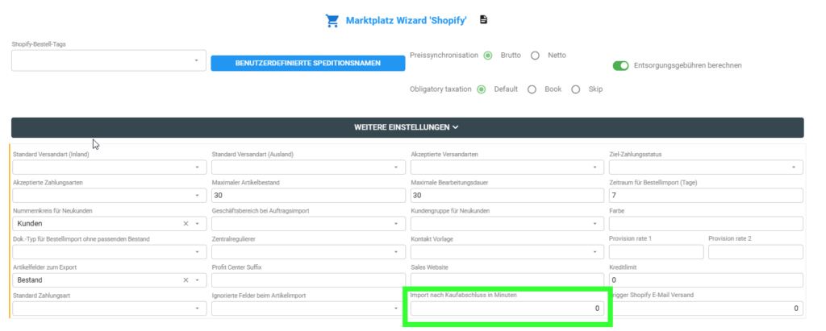Expand the Artikelfelder zum Export dropdown arrow

click(x=197, y=280)
